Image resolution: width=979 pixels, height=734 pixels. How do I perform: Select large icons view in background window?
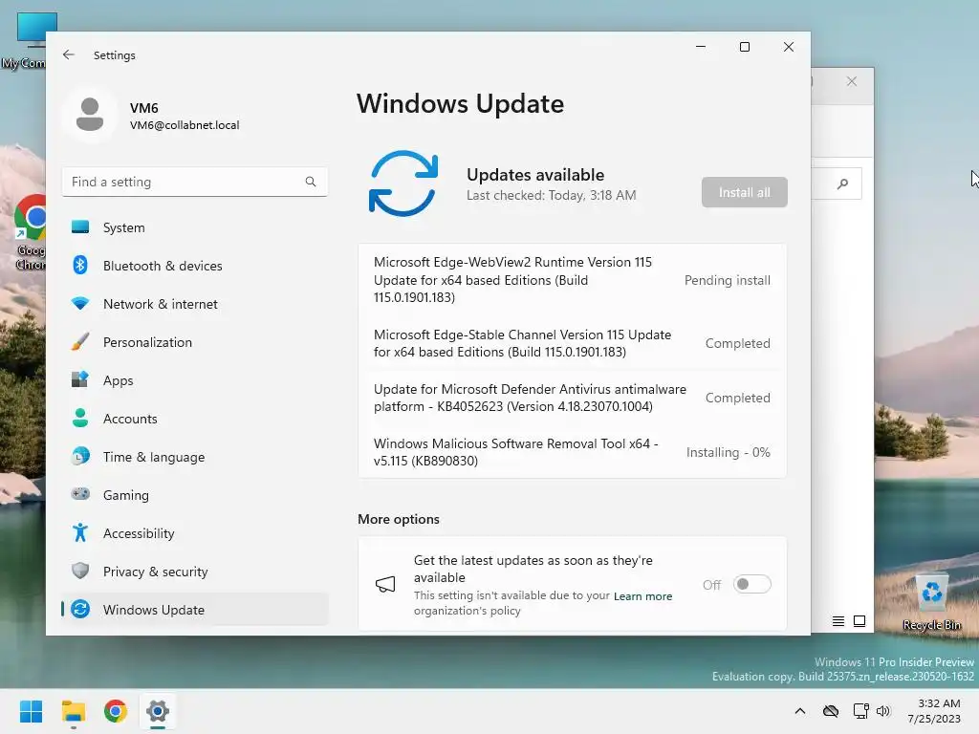pos(859,621)
